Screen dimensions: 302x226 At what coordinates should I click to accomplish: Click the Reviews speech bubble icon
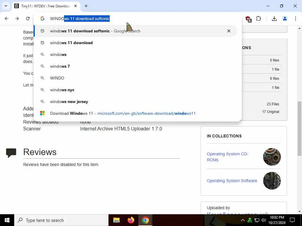(11, 153)
